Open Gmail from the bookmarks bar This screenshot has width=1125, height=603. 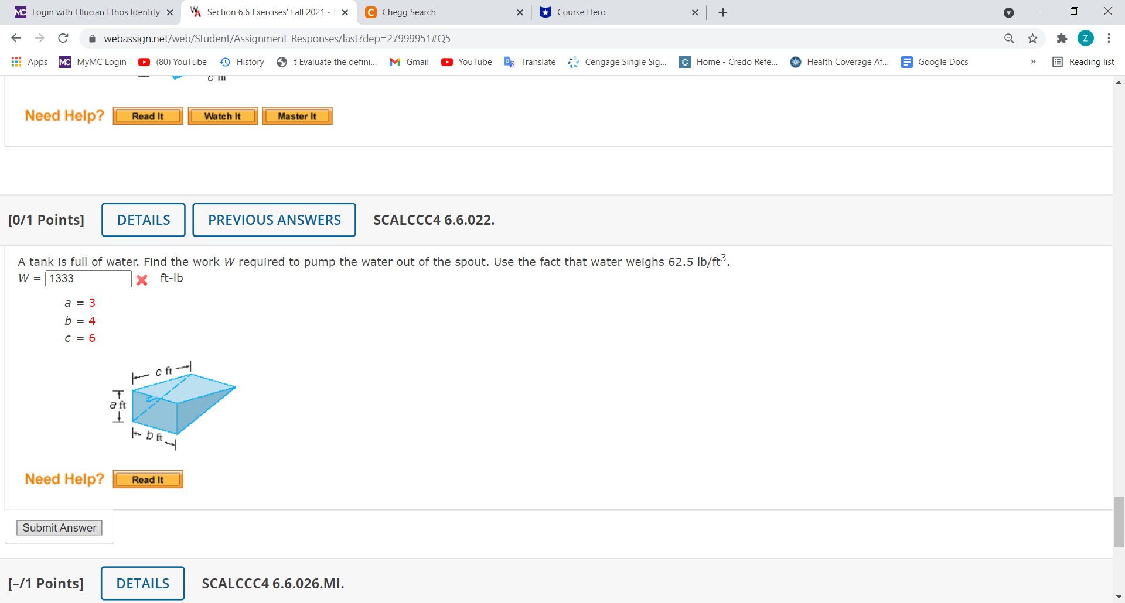pos(408,62)
